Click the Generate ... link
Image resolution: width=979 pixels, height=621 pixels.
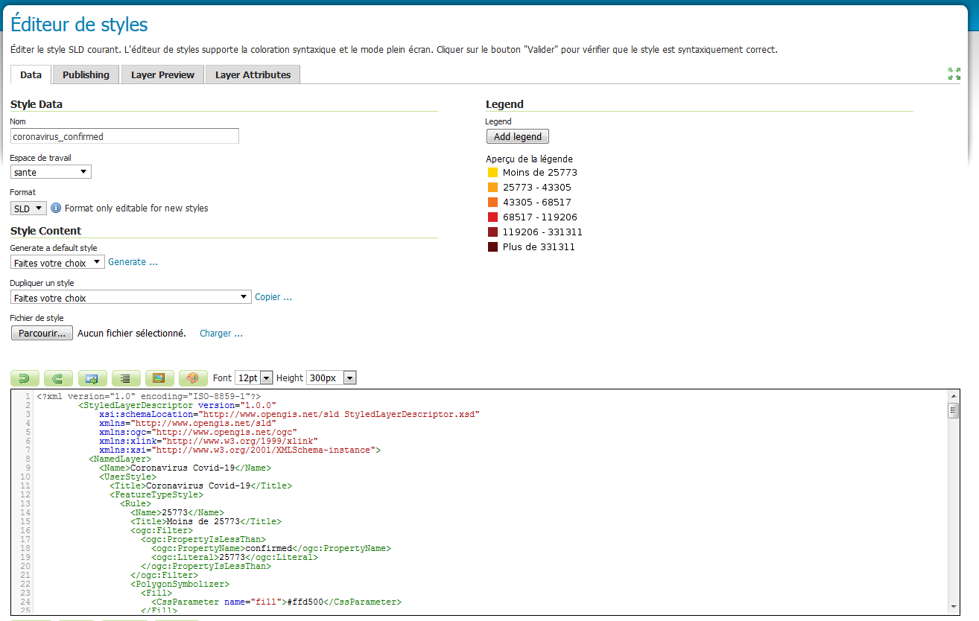pyautogui.click(x=133, y=262)
